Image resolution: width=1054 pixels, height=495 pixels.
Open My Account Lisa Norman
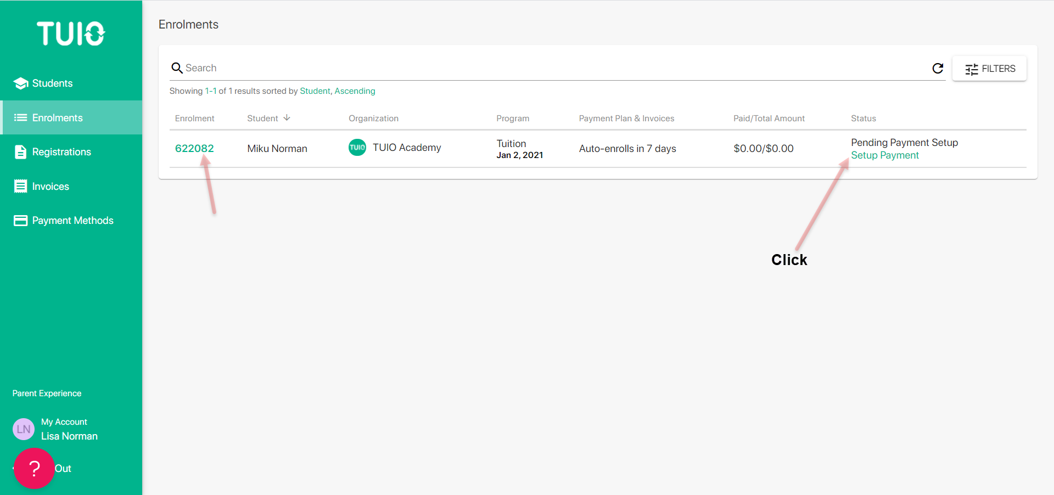coord(69,429)
